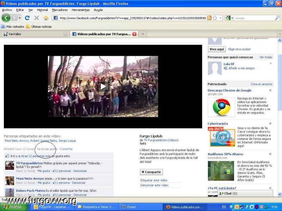Like Moni Nieto Arroyo's comment
282x211 pixels.
click(44, 183)
